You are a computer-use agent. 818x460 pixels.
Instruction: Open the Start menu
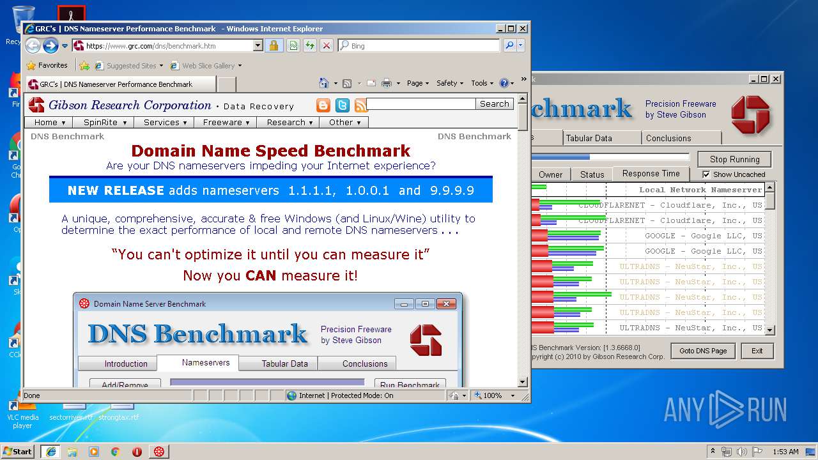click(x=18, y=451)
